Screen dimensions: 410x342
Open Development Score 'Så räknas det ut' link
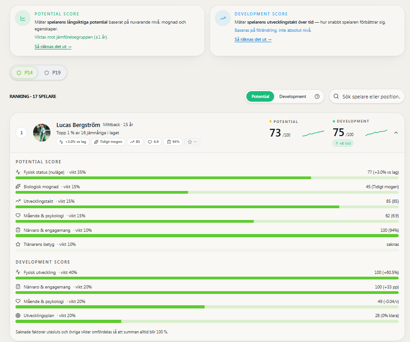[x=253, y=39]
